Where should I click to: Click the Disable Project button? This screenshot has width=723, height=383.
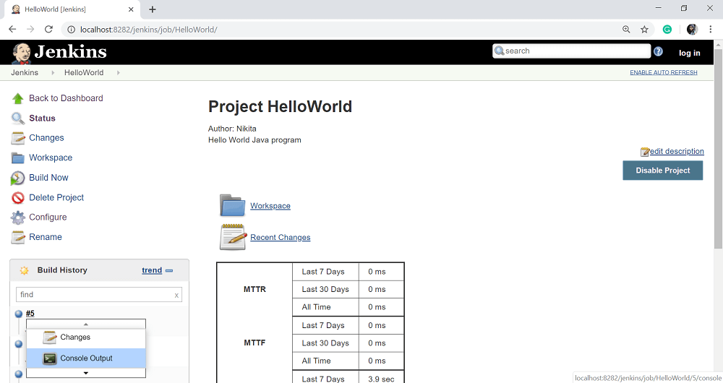click(662, 171)
